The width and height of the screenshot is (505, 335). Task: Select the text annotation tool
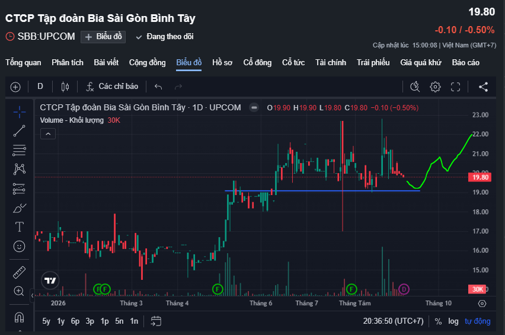point(20,227)
